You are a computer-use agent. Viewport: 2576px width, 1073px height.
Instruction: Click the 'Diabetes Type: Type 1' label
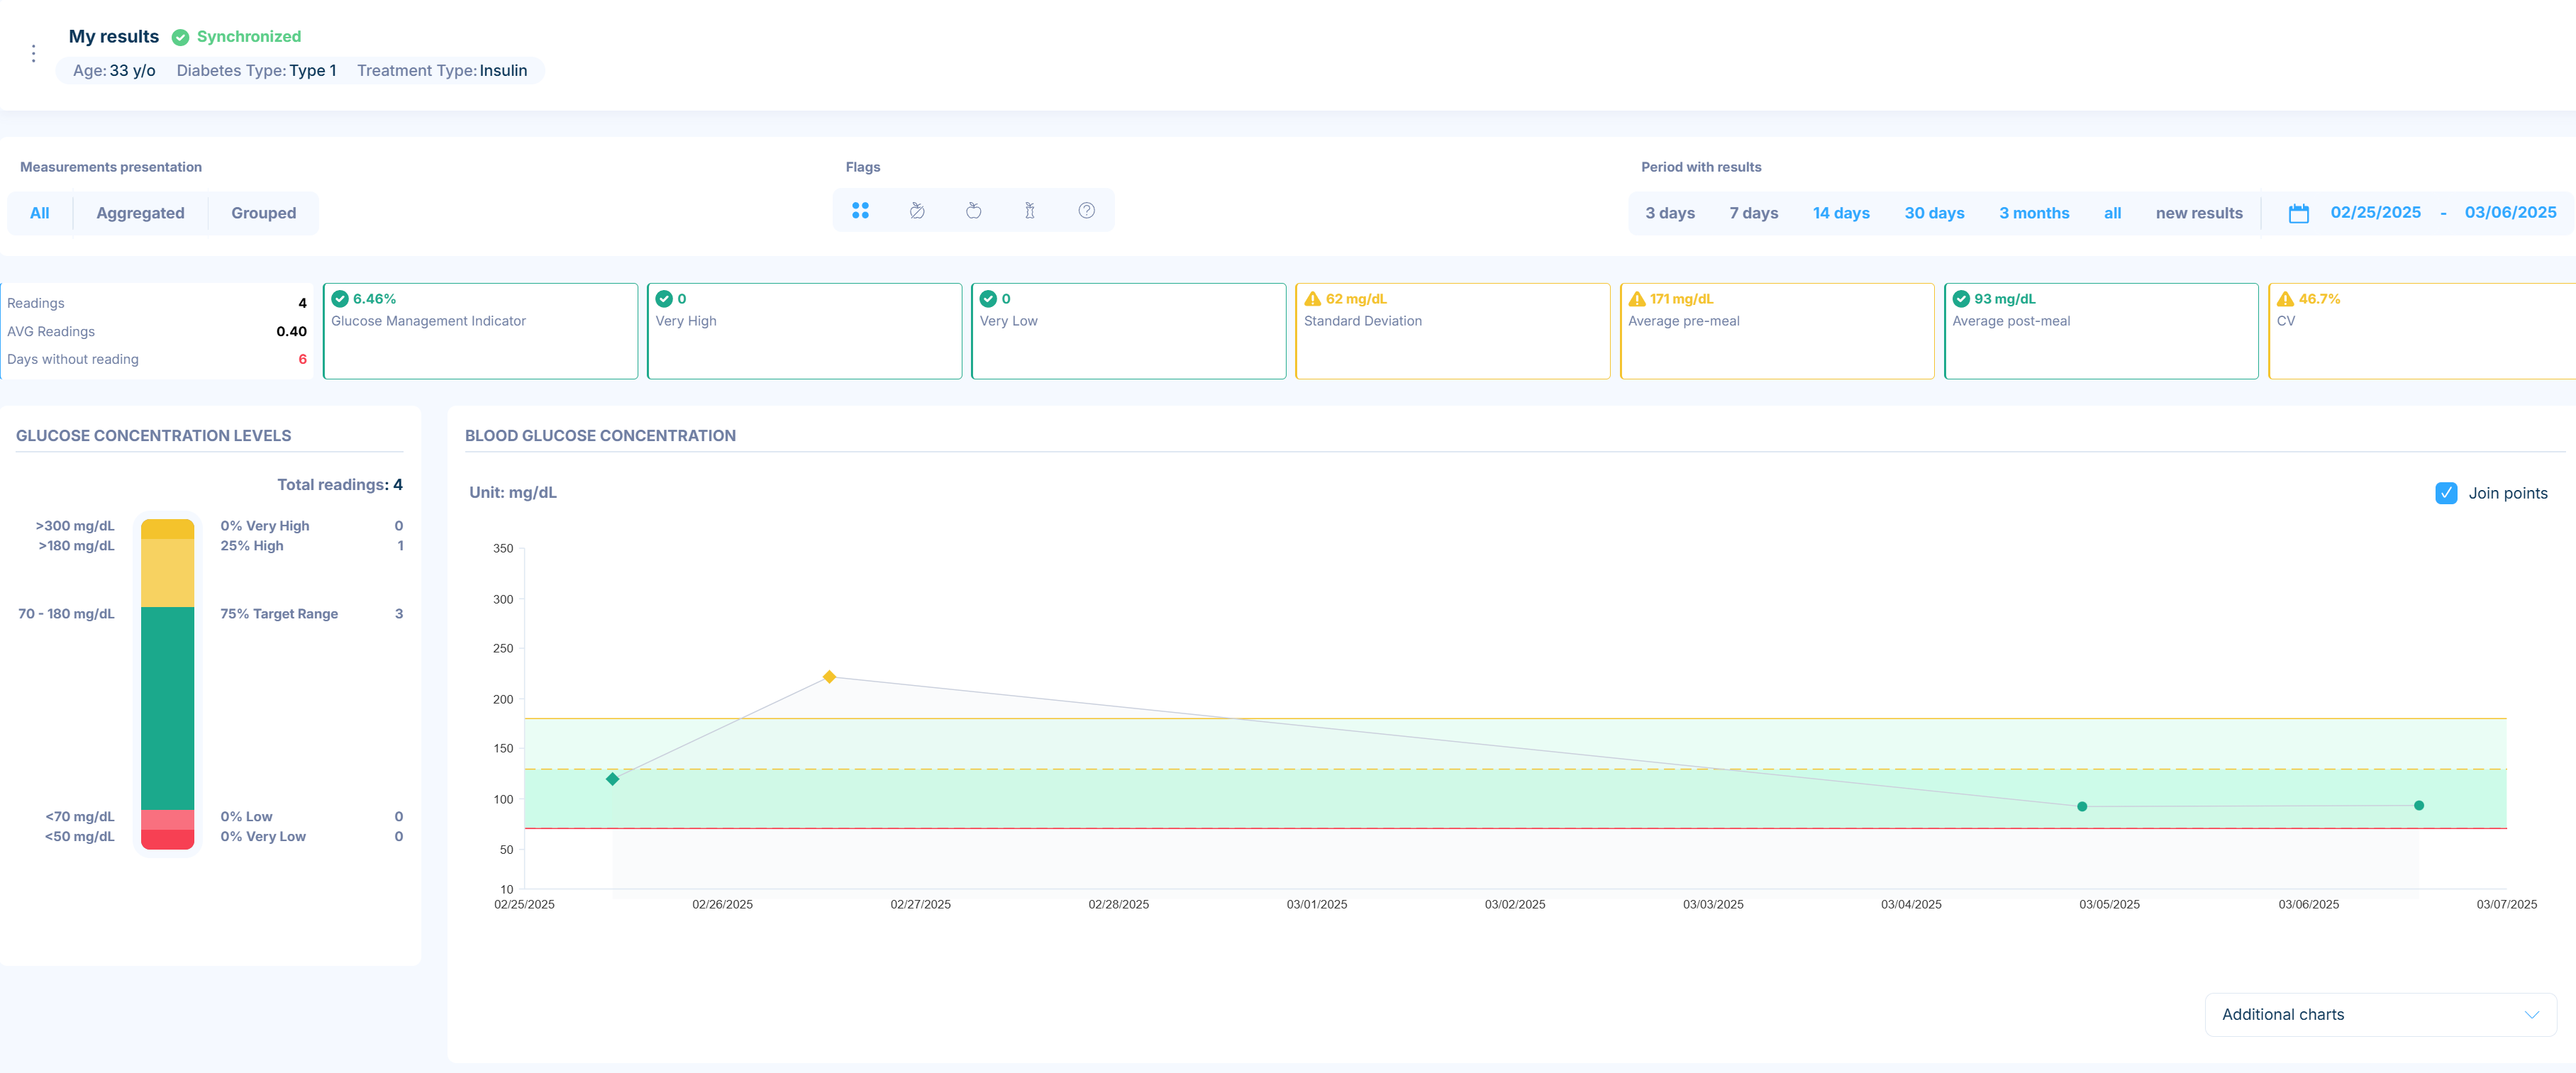point(256,70)
